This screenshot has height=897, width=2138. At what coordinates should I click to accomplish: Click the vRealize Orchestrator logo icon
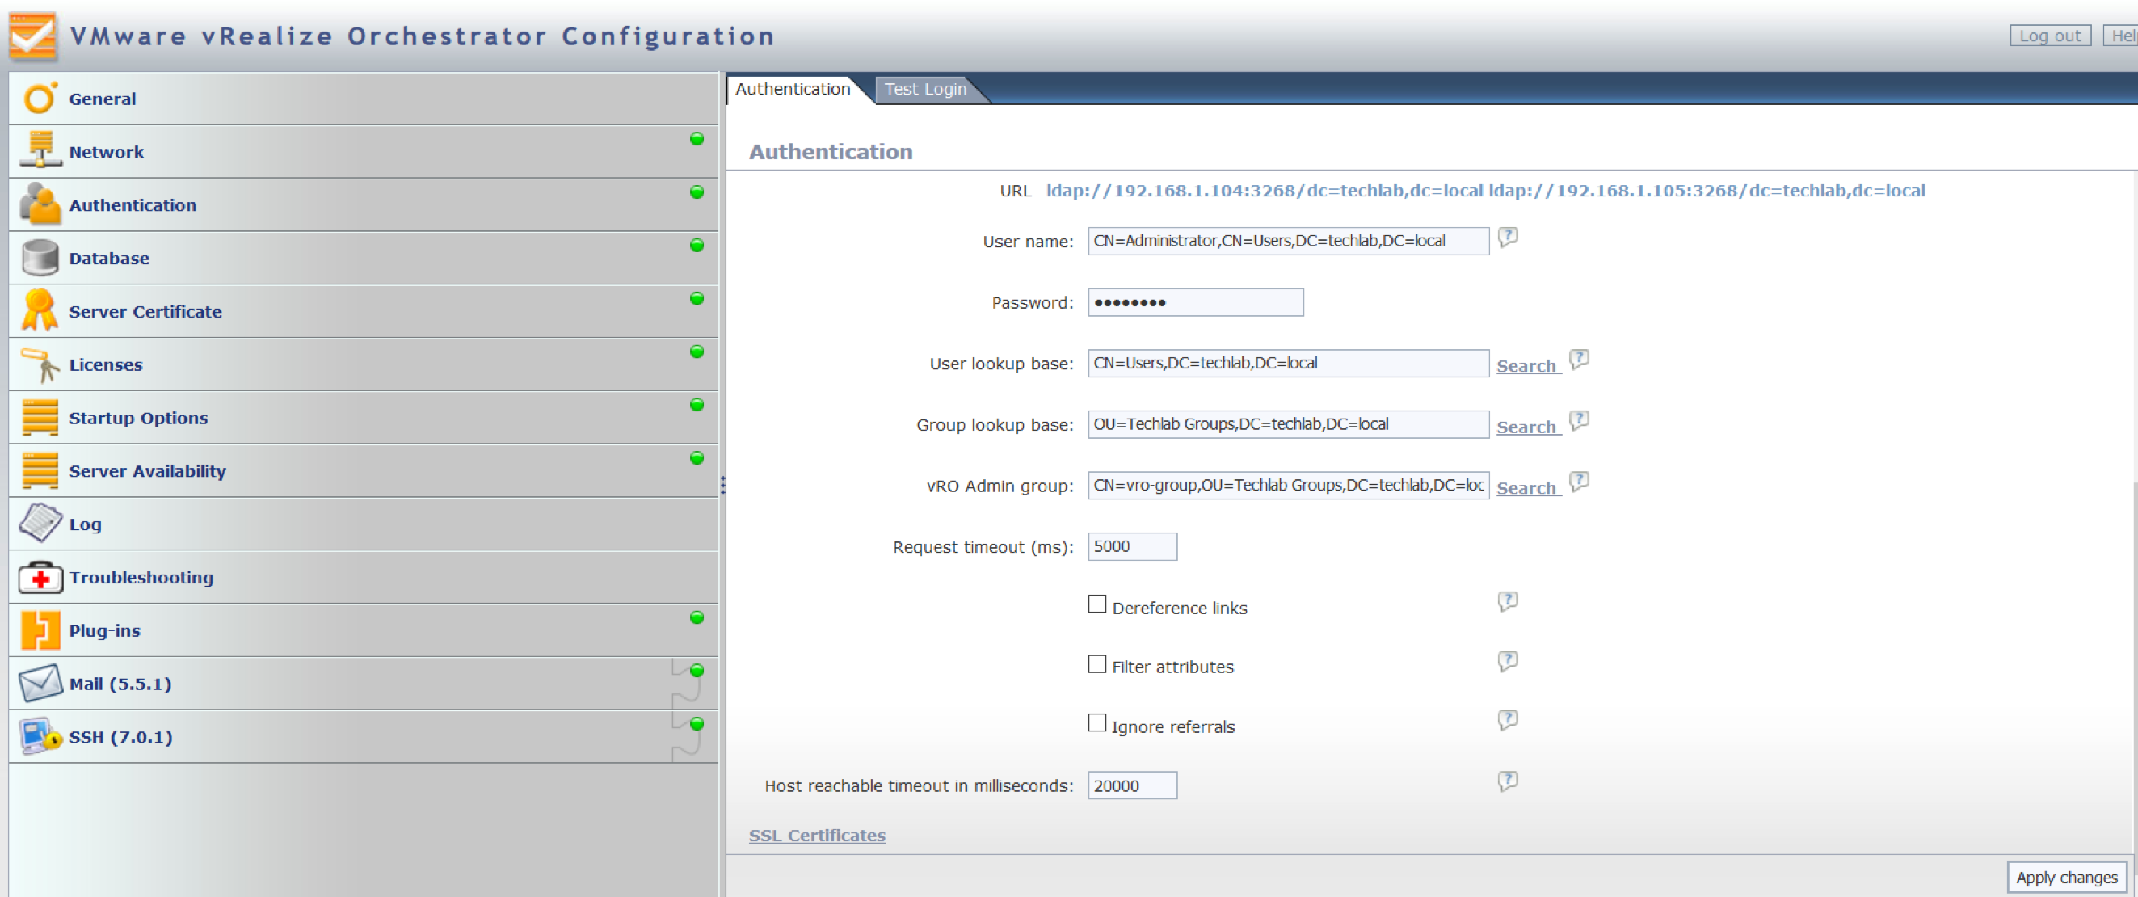(x=32, y=36)
